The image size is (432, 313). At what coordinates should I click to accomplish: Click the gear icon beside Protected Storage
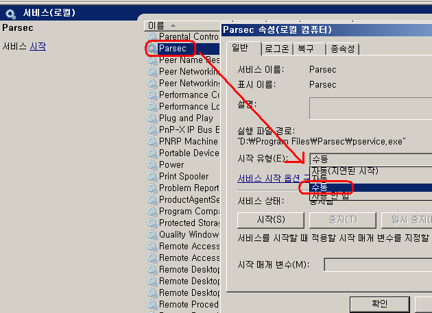(x=152, y=223)
